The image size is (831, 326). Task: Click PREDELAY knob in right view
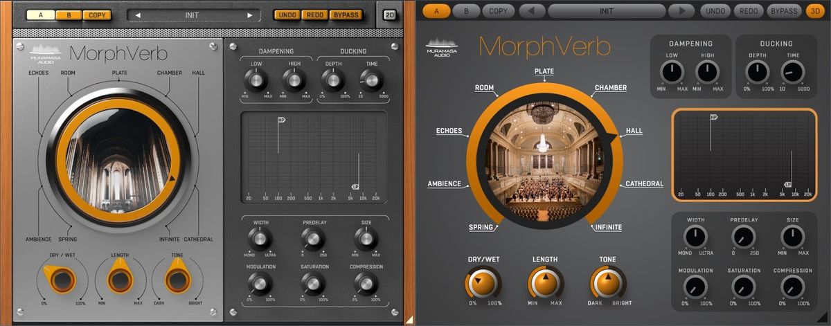pos(744,237)
